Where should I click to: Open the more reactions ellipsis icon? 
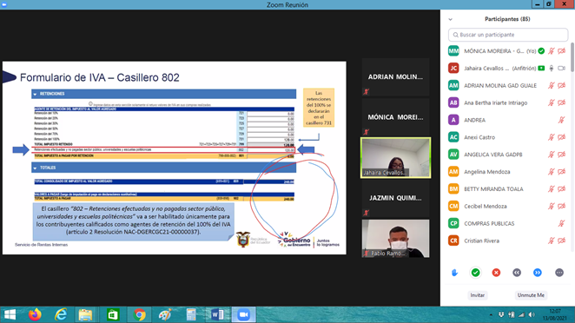tap(558, 273)
